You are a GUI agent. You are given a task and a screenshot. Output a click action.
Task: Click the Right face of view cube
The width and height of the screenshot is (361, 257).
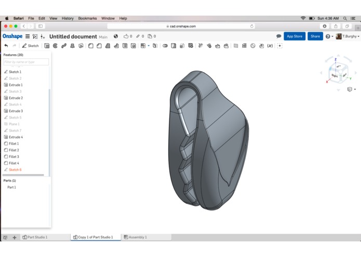tap(335, 75)
